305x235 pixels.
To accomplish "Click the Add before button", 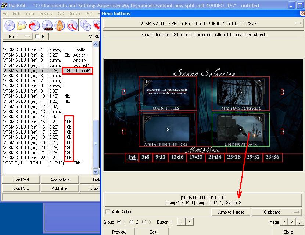I will tap(60, 180).
